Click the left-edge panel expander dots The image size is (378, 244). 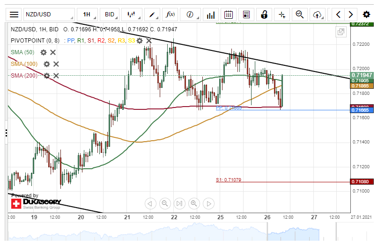(x=6, y=133)
